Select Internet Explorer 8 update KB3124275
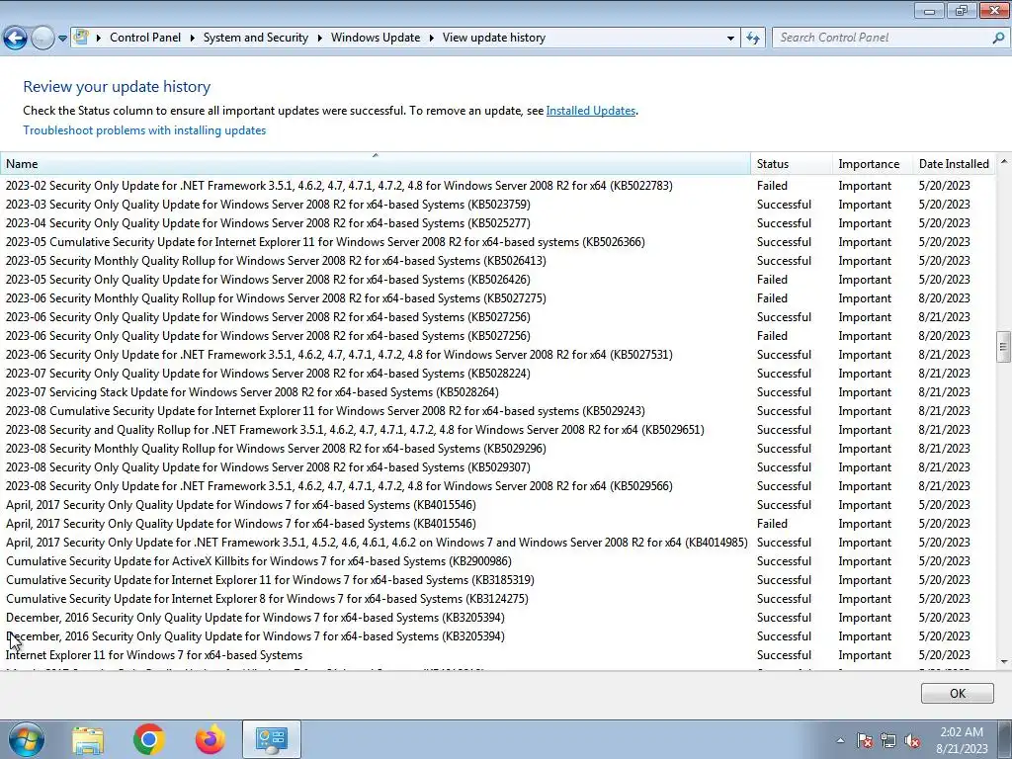 498,599
